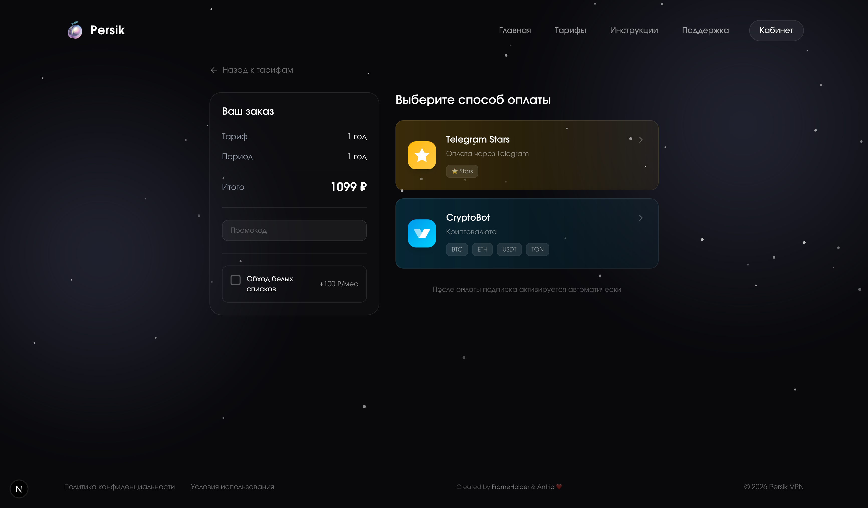Click the 'Промокод' input field
Image resolution: width=868 pixels, height=508 pixels.
[x=294, y=230]
